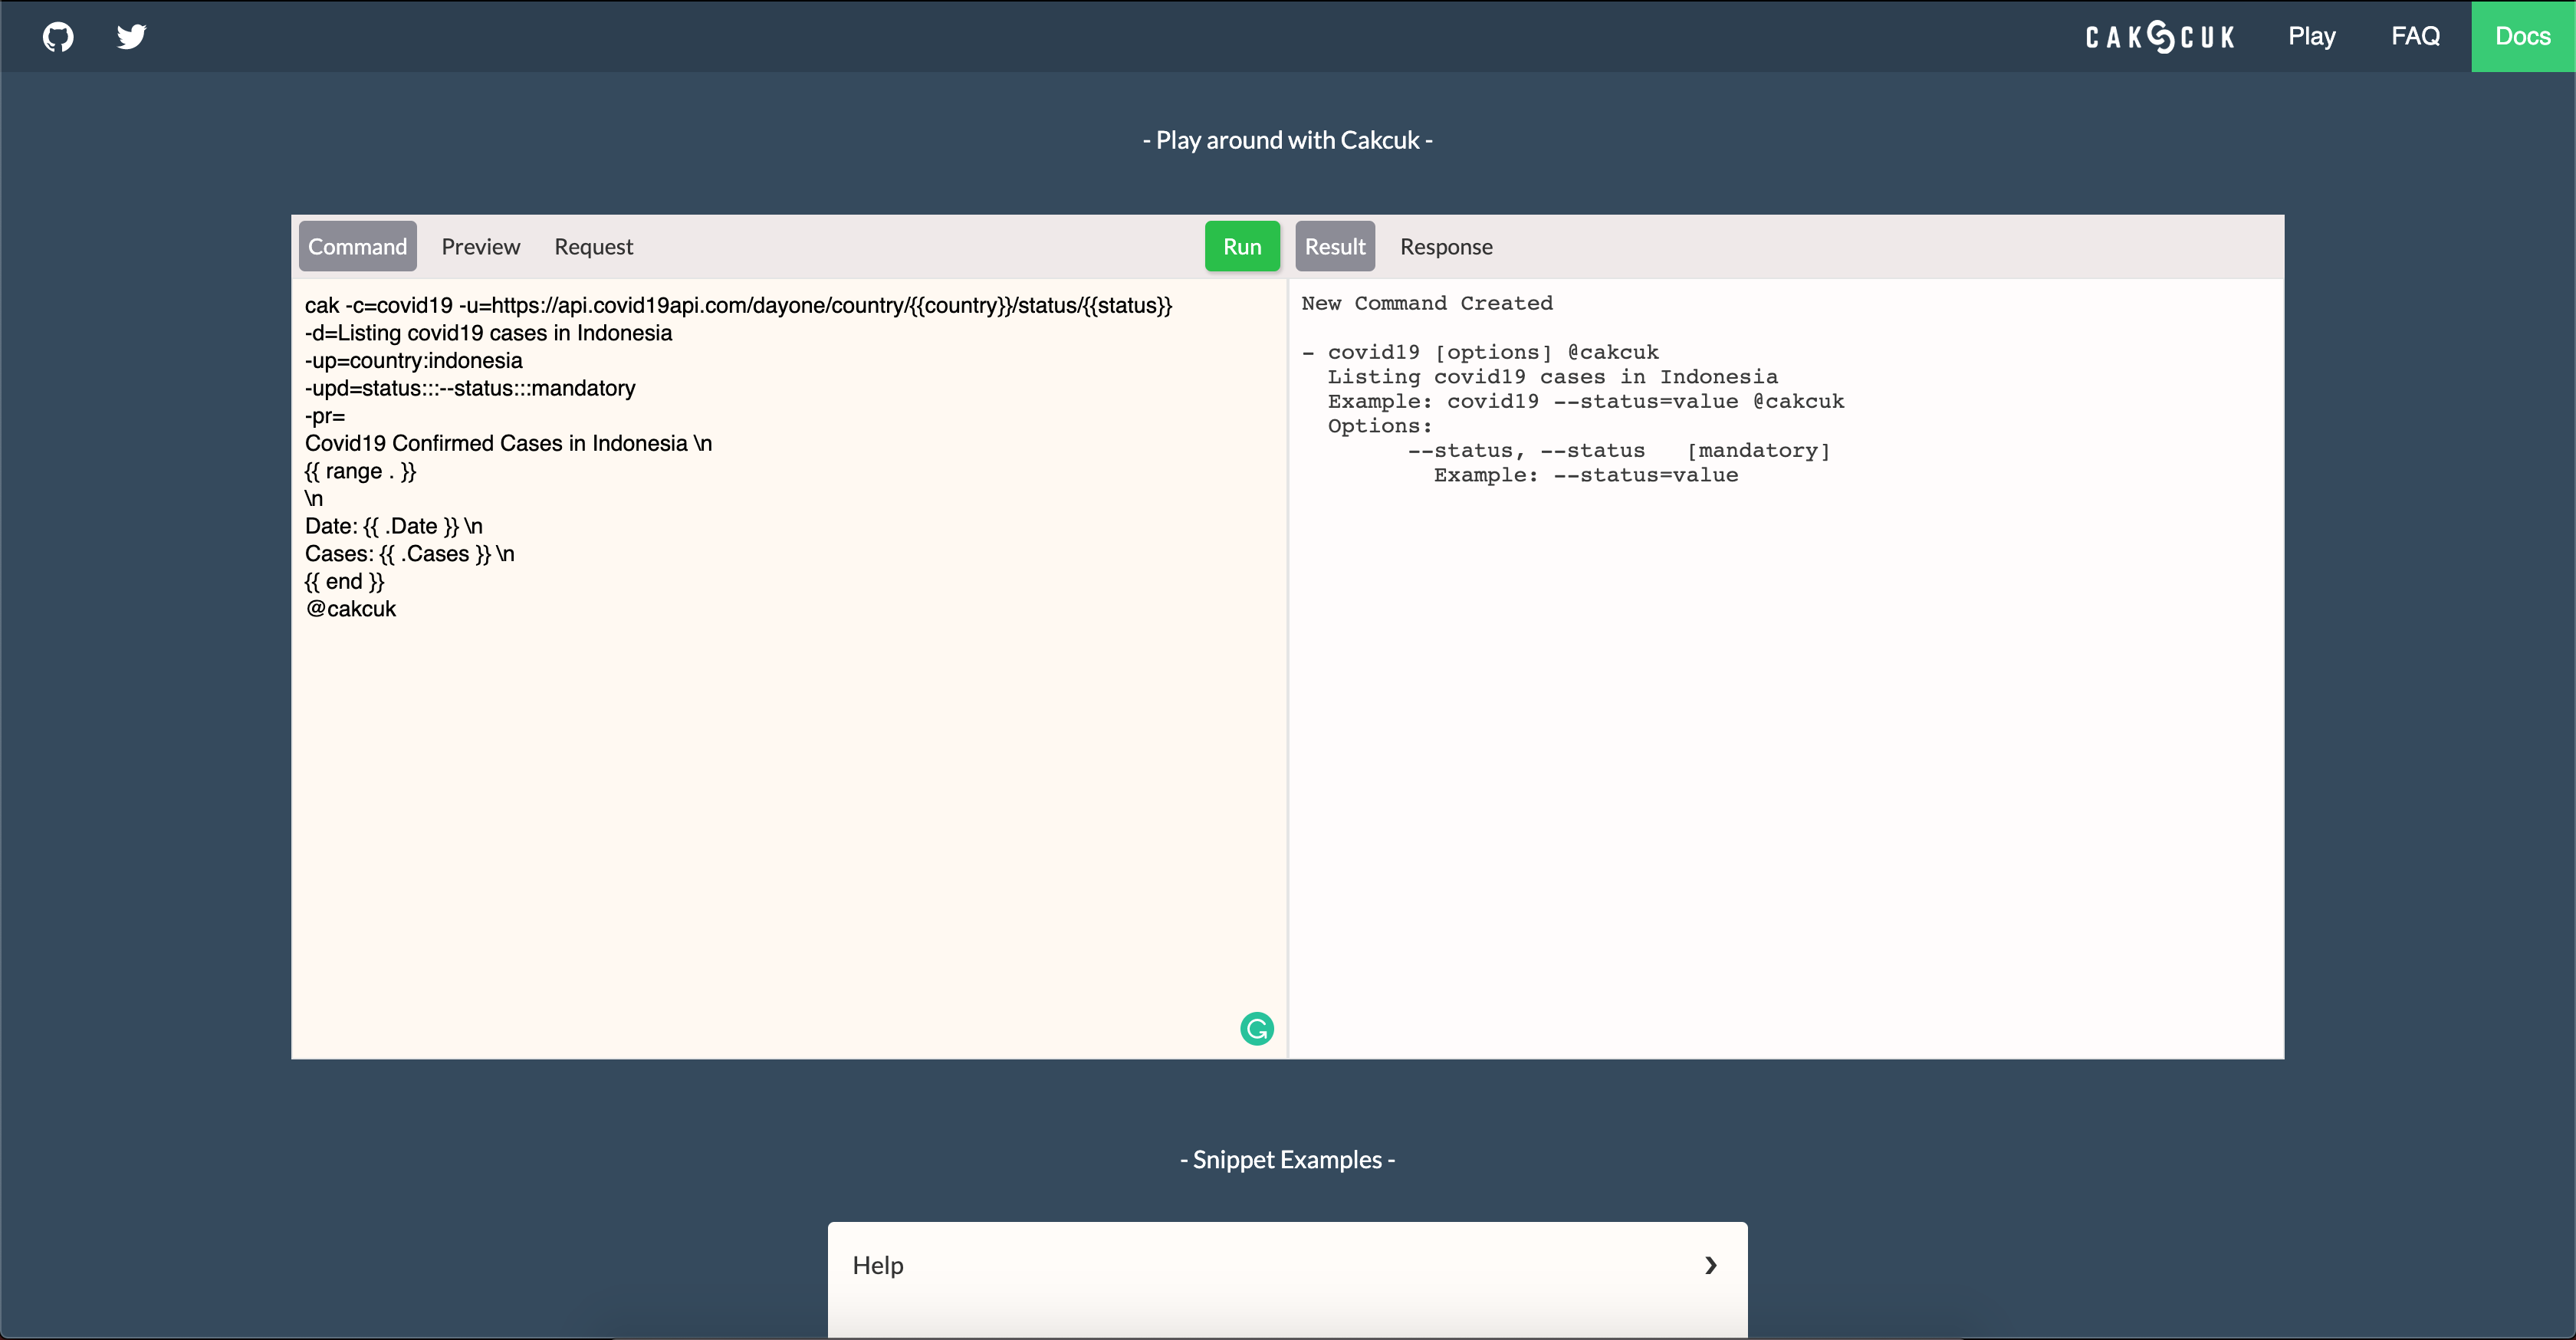
Task: Click the New Command Created output panel
Action: click(1427, 303)
